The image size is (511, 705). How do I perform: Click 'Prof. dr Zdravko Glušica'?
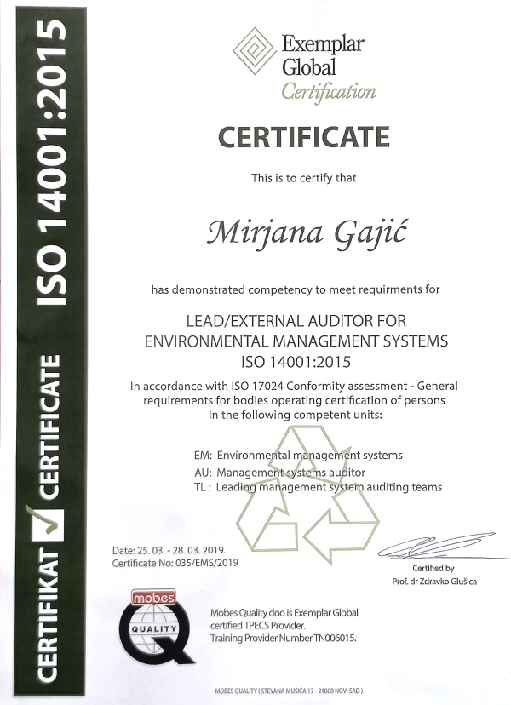pyautogui.click(x=434, y=582)
